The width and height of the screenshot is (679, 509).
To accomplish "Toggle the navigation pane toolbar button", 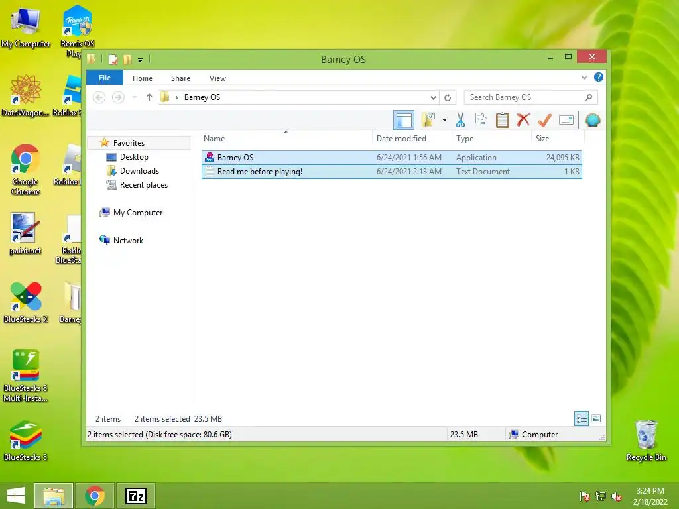I will coord(404,120).
